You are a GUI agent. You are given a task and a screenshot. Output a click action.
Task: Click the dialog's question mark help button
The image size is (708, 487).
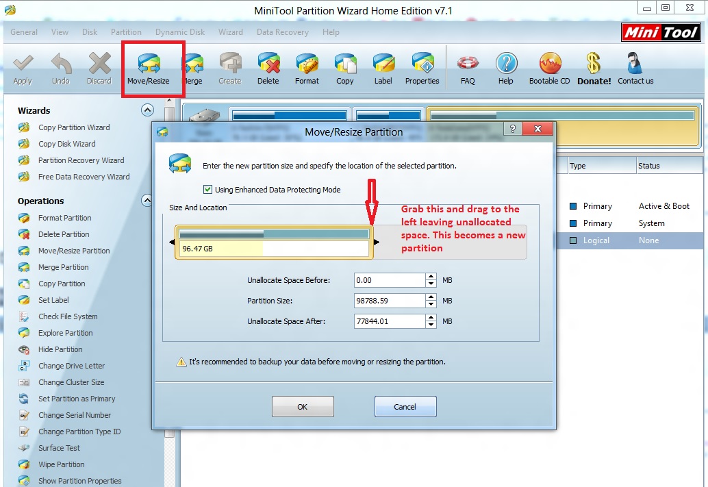click(x=512, y=129)
